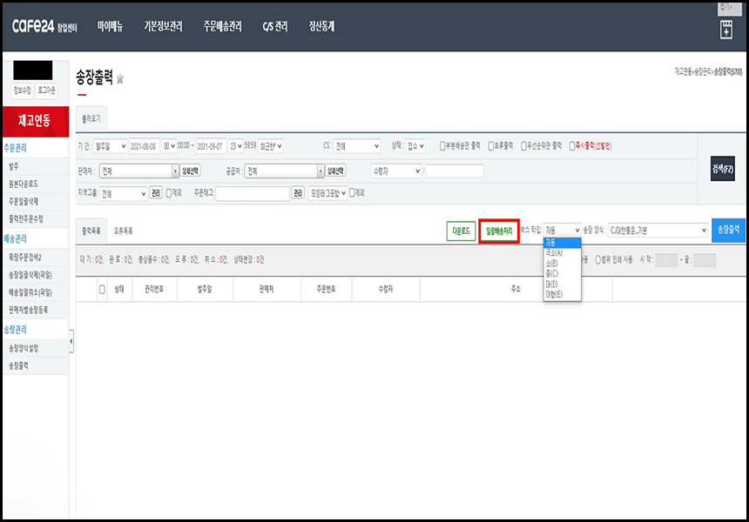749x522 pixels.
Task: Click the dark 검색(F2) search button
Action: click(x=723, y=169)
